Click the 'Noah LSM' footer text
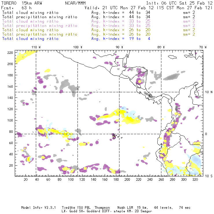 [125, 208]
